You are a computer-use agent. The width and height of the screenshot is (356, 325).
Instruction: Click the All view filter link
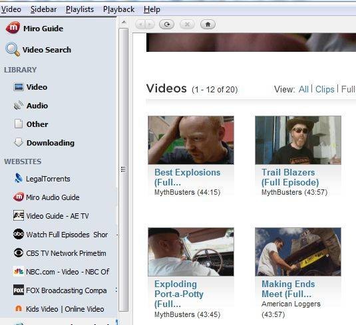(303, 89)
